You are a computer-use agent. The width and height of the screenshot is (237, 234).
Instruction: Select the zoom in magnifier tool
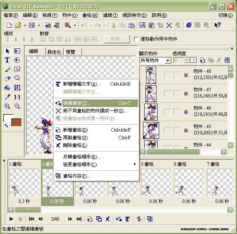coord(7,106)
